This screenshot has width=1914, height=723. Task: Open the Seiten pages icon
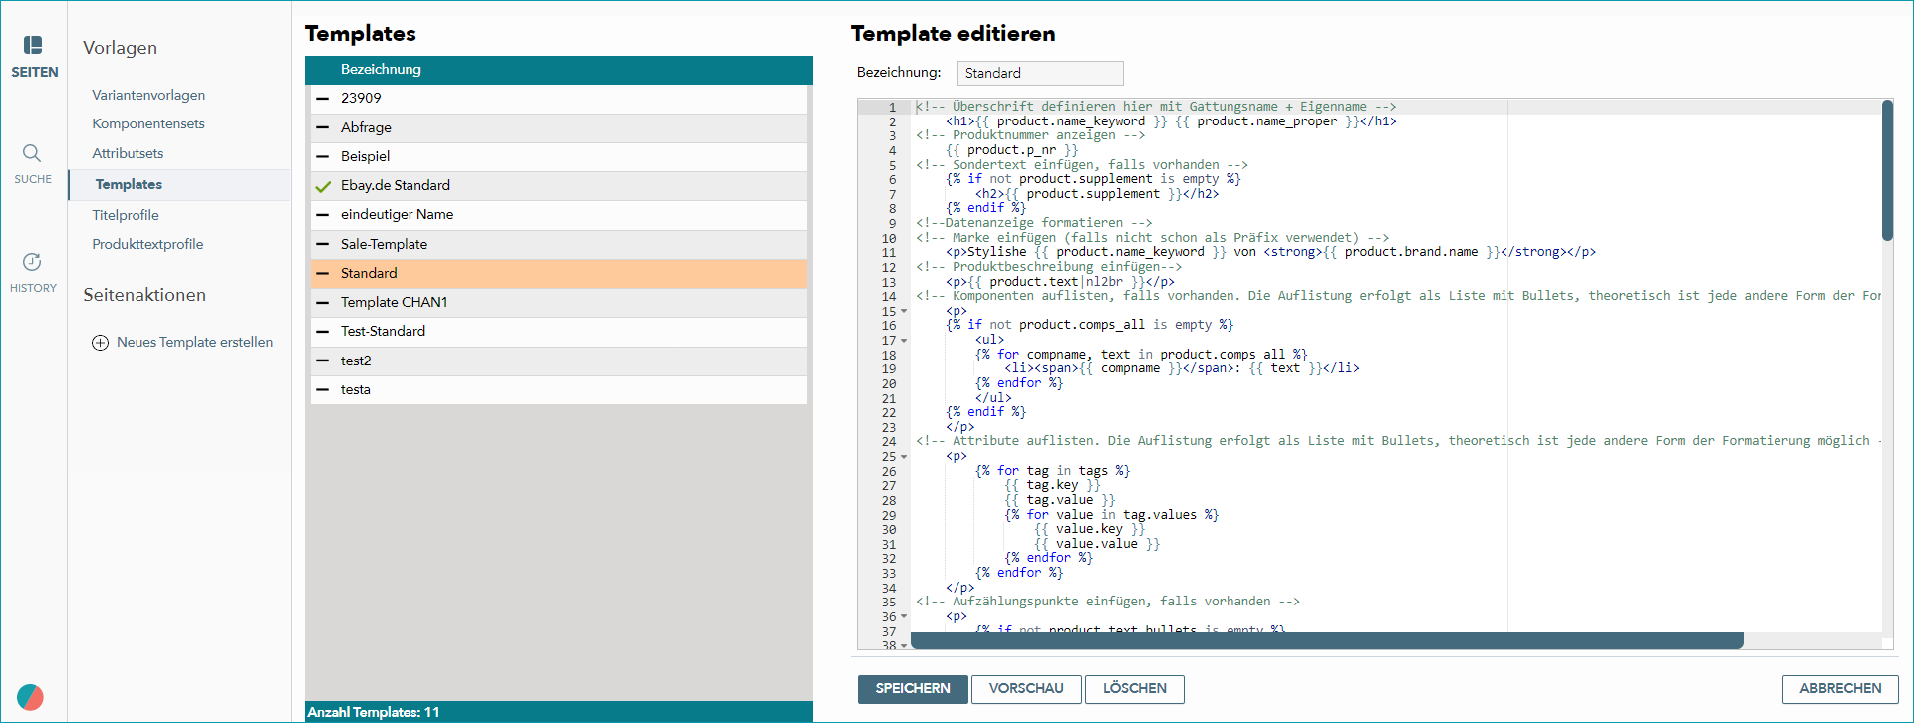click(x=33, y=45)
